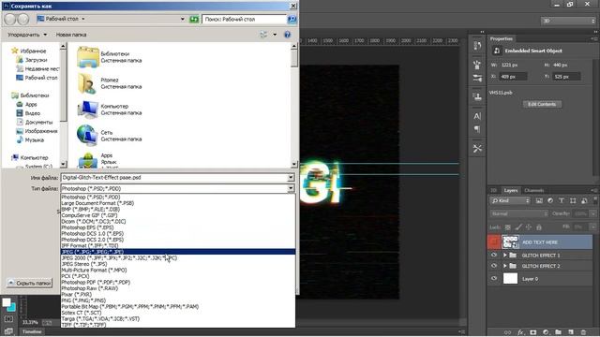600x337 pixels.
Task: Toggle visibility of ADD TEXT HERE layer
Action: pos(494,242)
